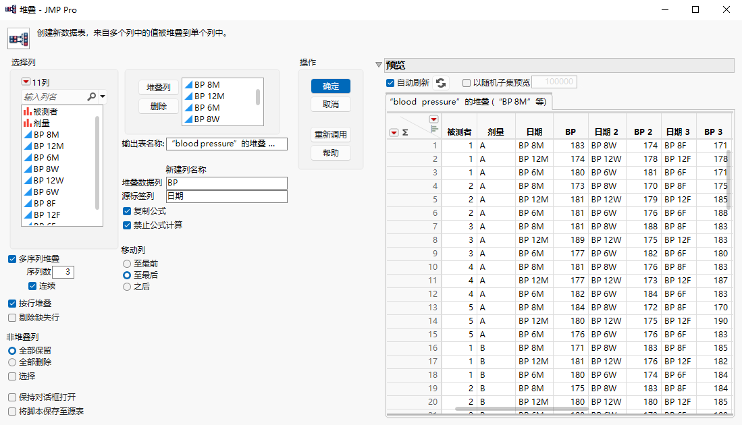This screenshot has width=742, height=425.
Task: Click 确定 to confirm stacking
Action: coord(331,86)
